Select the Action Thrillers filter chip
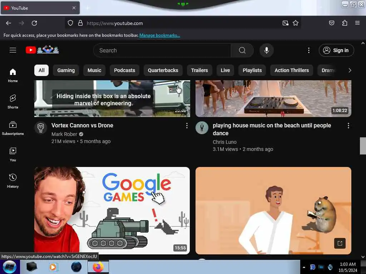Viewport: 366px width, 274px height. (292, 70)
